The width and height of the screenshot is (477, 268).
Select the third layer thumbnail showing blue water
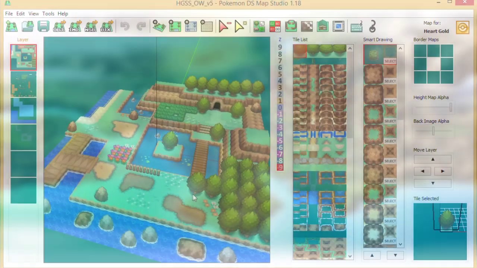[x=23, y=111]
